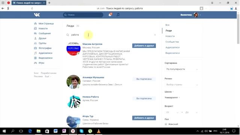Click the Моя Страница home icon
The width and height of the screenshot is (240, 135).
[35, 24]
